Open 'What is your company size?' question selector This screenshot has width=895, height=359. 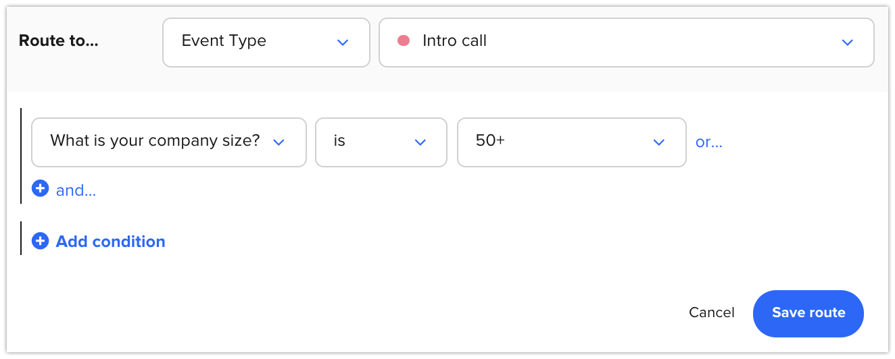(155, 142)
